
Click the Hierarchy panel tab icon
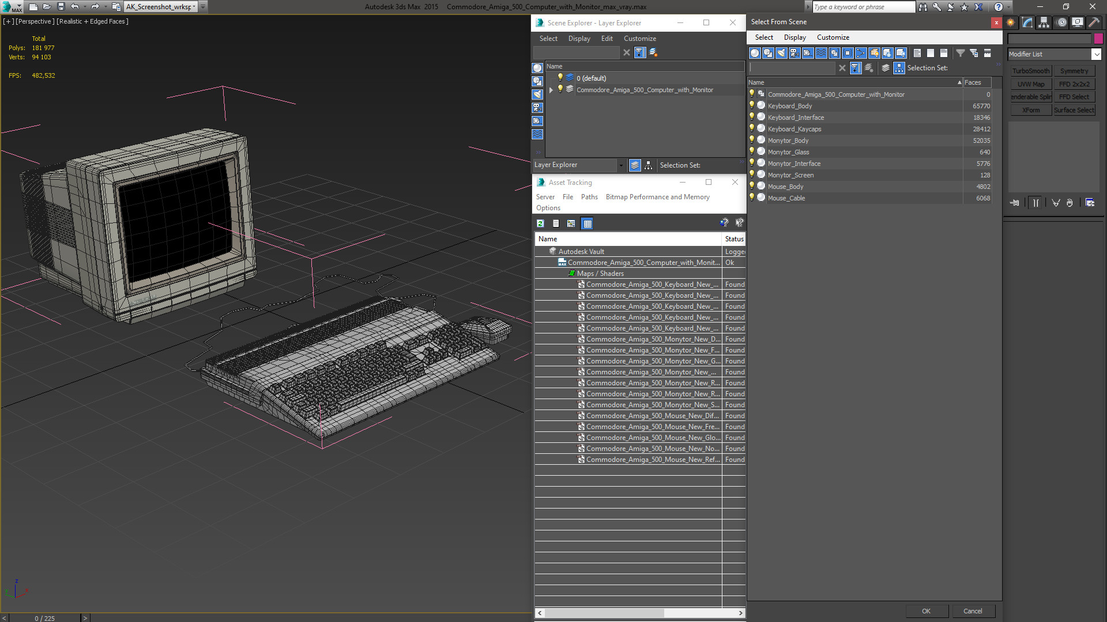click(1044, 22)
